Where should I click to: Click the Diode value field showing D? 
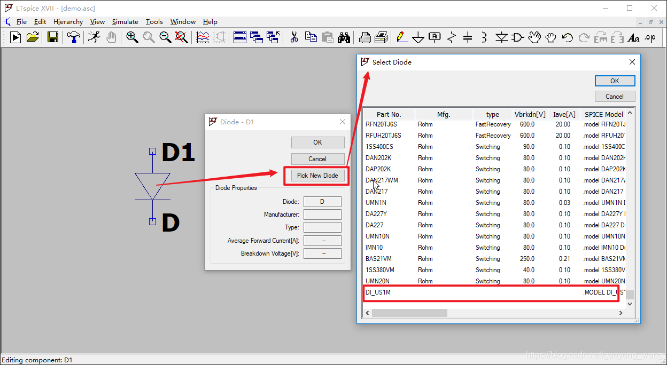pos(322,202)
